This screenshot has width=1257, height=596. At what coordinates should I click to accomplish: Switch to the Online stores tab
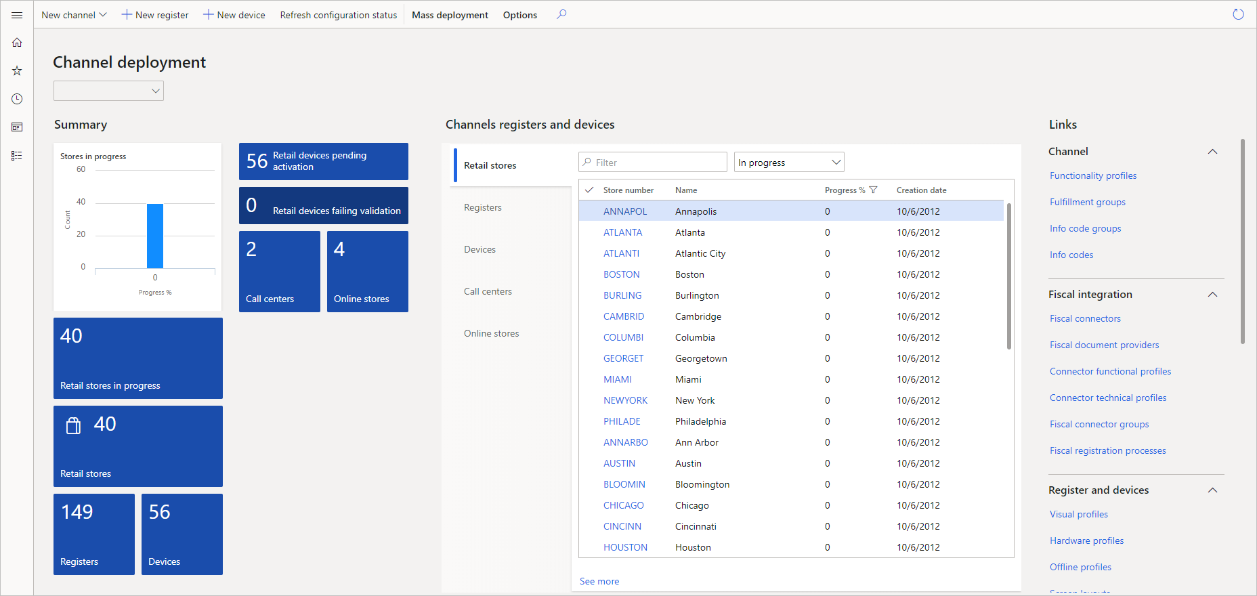tap(492, 333)
